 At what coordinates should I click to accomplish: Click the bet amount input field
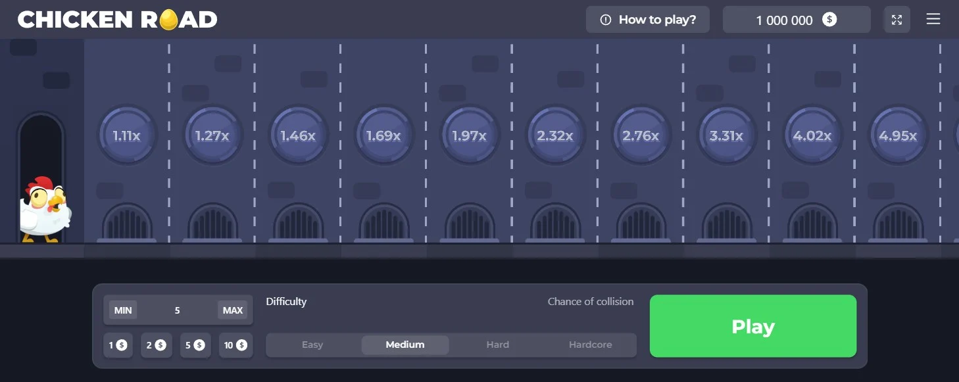coord(177,310)
